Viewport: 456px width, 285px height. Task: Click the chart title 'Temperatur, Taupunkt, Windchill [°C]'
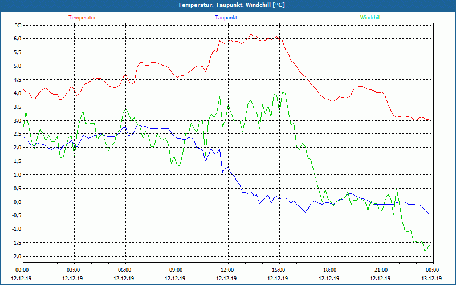(x=231, y=5)
